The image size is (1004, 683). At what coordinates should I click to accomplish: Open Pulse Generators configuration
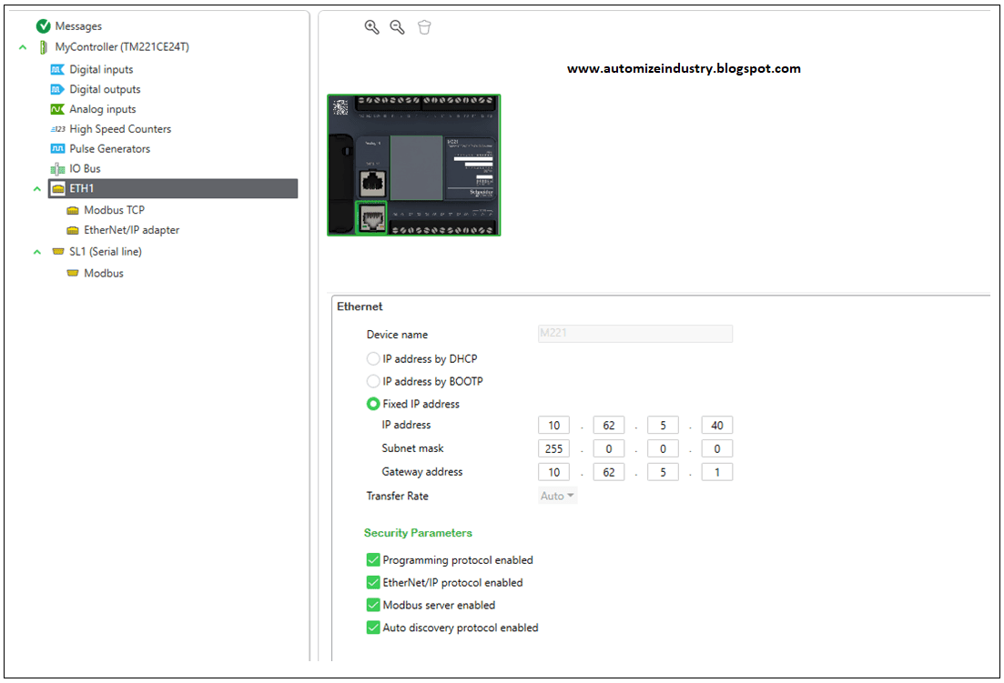[x=109, y=148]
